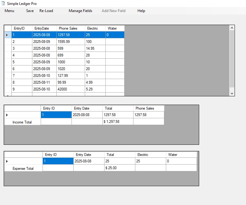
Task: Click the row arrow in expense grid
Action: pyautogui.click(x=7, y=161)
